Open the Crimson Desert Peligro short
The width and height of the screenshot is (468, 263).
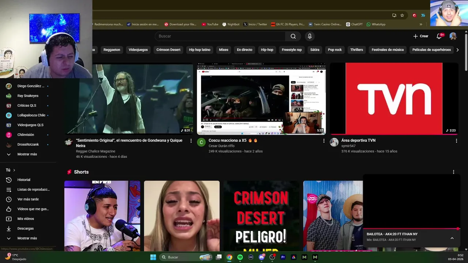[x=261, y=216]
